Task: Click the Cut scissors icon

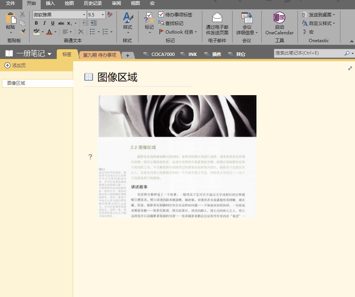Action: 22,14
